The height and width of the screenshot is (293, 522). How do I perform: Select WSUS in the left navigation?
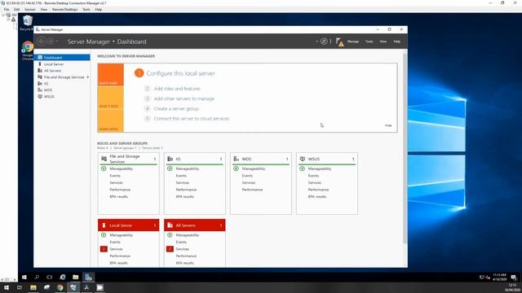(x=62, y=96)
